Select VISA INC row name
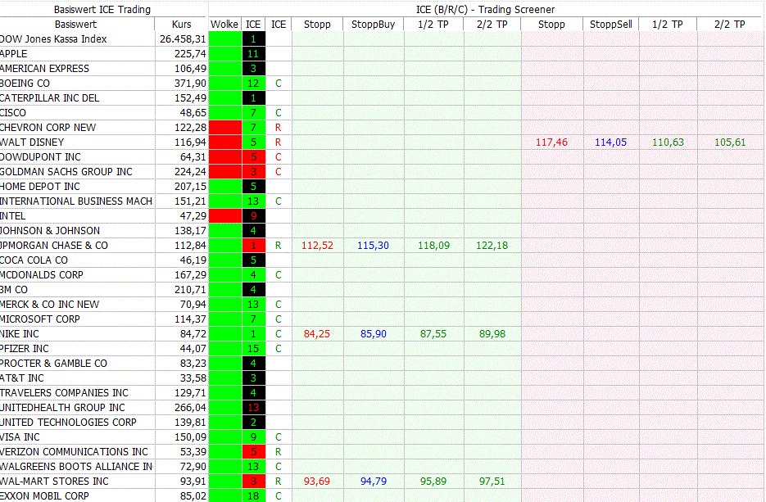This screenshot has width=766, height=502. (x=20, y=437)
